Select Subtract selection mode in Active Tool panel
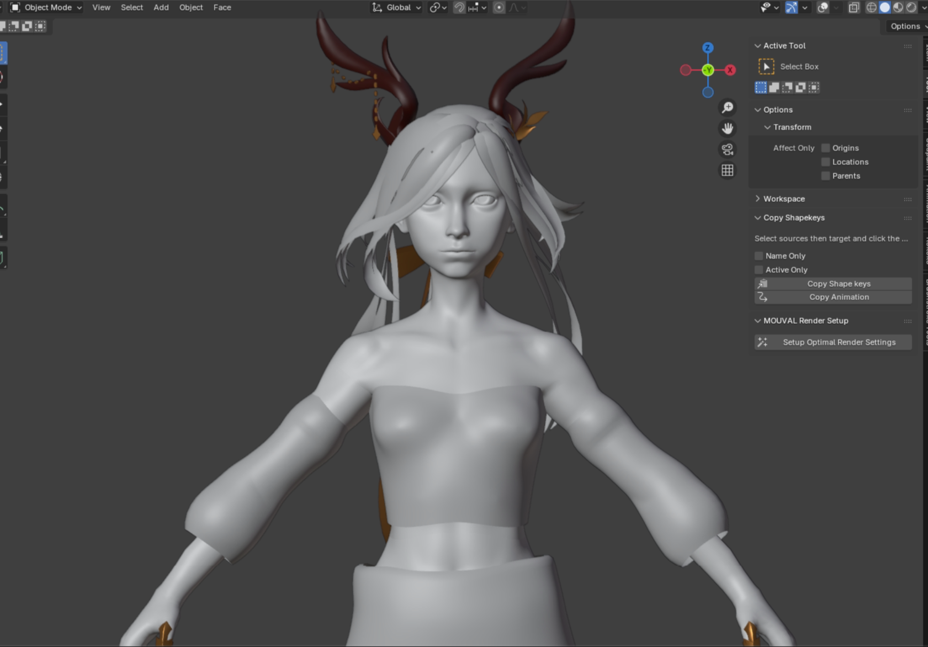This screenshot has height=647, width=928. pyautogui.click(x=787, y=88)
